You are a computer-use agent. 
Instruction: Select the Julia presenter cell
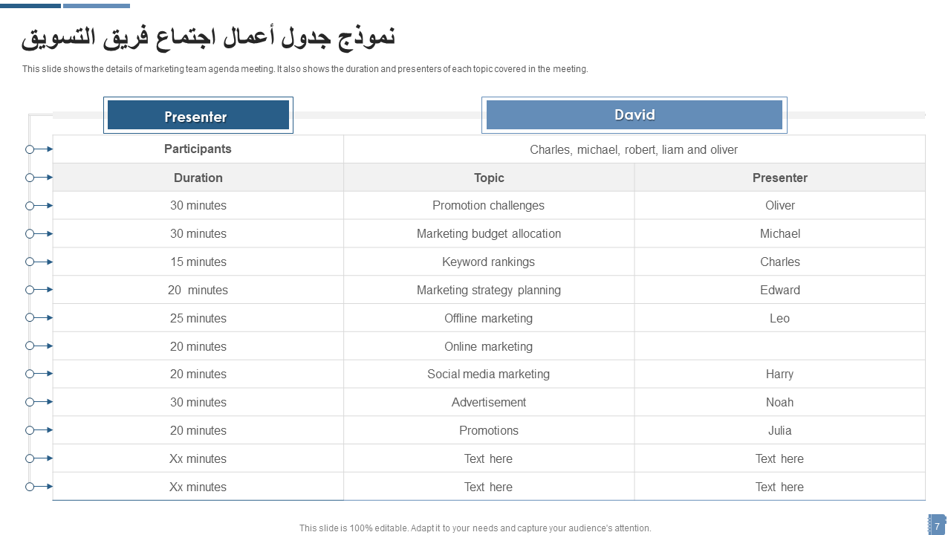click(780, 430)
